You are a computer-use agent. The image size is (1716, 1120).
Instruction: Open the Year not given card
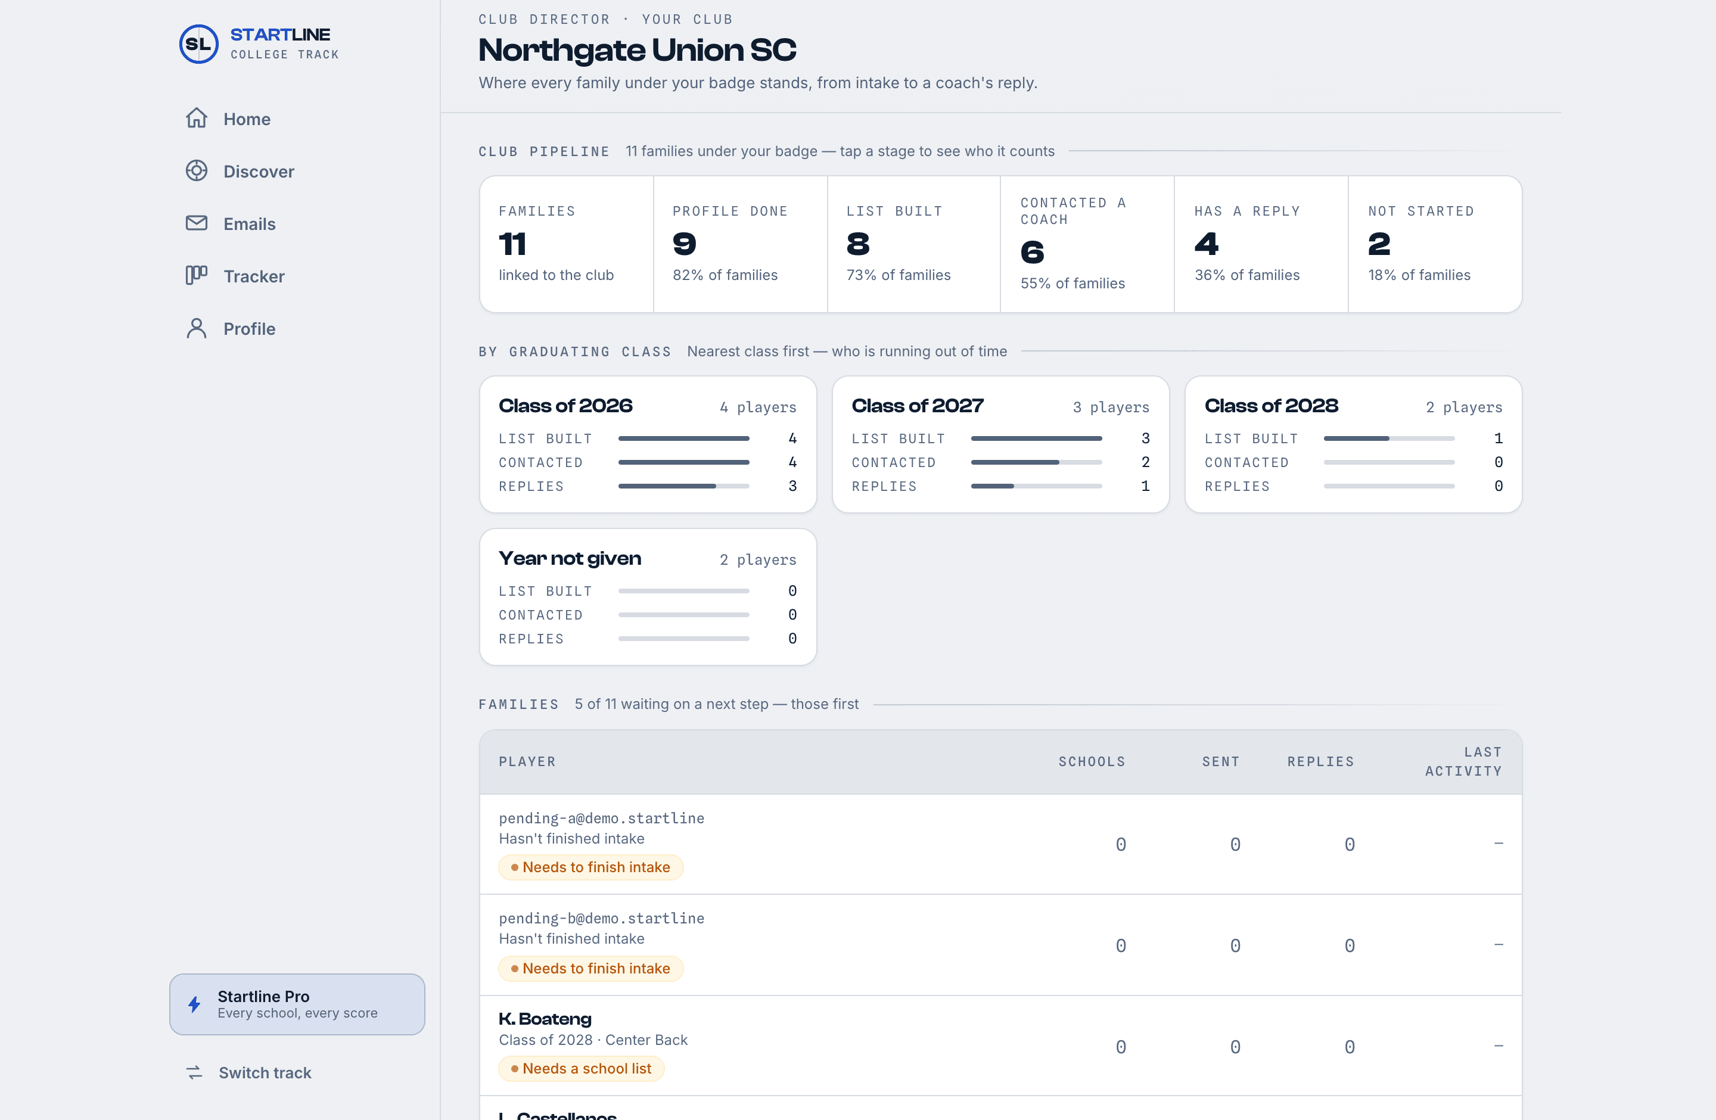tap(648, 597)
